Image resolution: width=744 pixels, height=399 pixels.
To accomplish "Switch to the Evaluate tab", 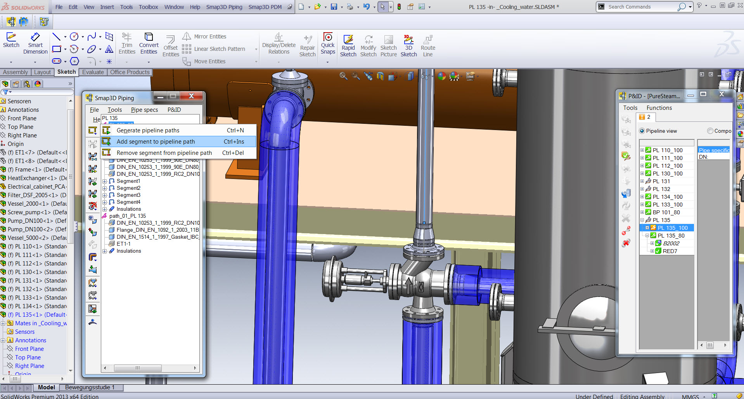I will [93, 72].
